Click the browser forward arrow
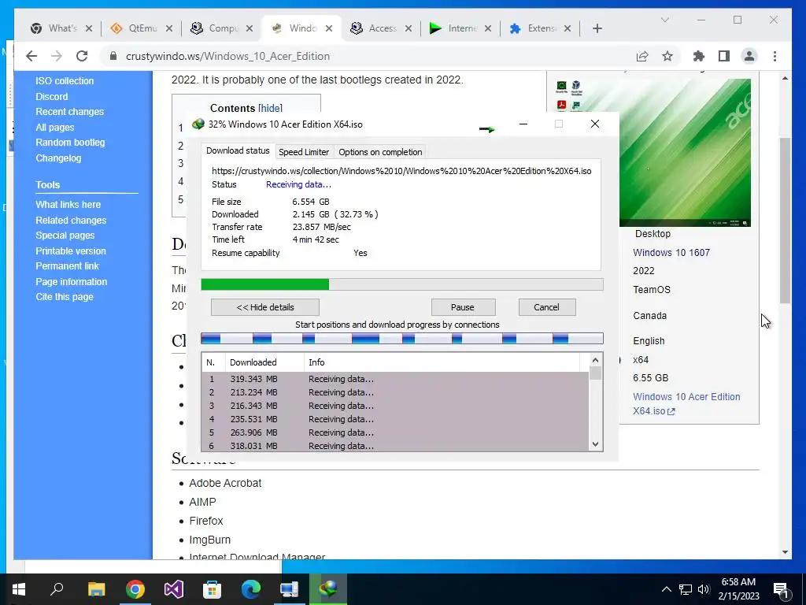The image size is (806, 605). pyautogui.click(x=57, y=56)
